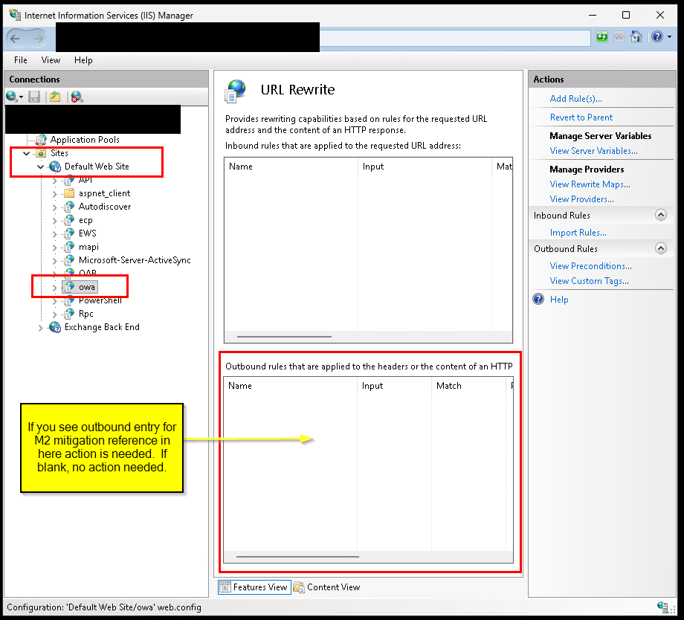684x620 pixels.
Task: Expand the Rpc node
Action: click(54, 314)
